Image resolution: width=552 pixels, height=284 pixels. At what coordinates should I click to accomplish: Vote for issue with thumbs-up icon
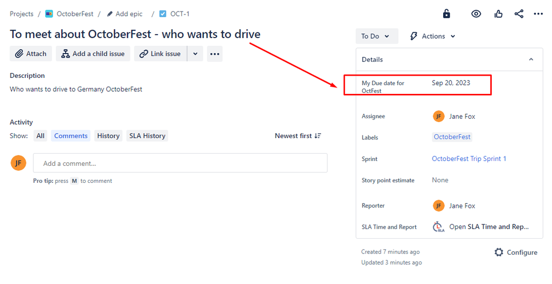(498, 14)
